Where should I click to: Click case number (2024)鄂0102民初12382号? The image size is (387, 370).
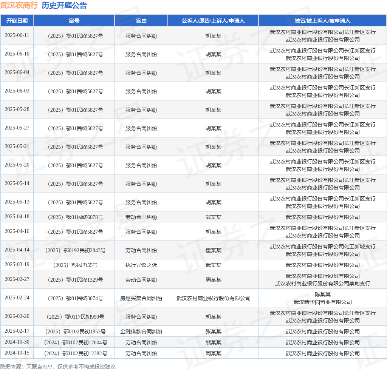coord(74,353)
